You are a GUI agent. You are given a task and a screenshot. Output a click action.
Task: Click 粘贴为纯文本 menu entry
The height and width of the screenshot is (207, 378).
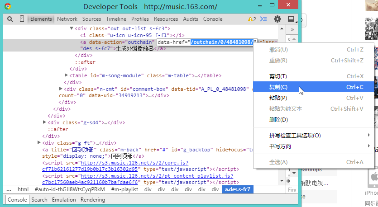click(314, 109)
